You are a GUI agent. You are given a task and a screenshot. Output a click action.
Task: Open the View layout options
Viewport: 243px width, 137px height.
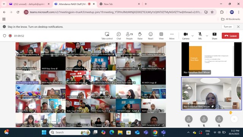(161, 36)
